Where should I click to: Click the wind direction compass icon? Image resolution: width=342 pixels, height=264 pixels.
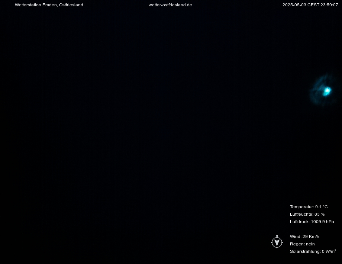(x=277, y=242)
